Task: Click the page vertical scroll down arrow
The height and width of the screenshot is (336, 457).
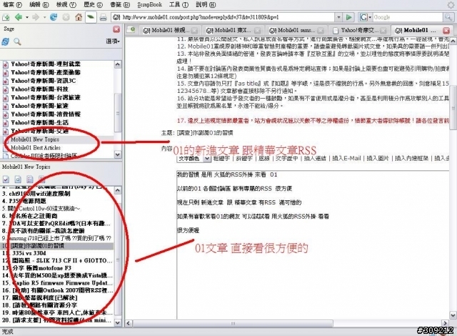Action: pos(453,315)
